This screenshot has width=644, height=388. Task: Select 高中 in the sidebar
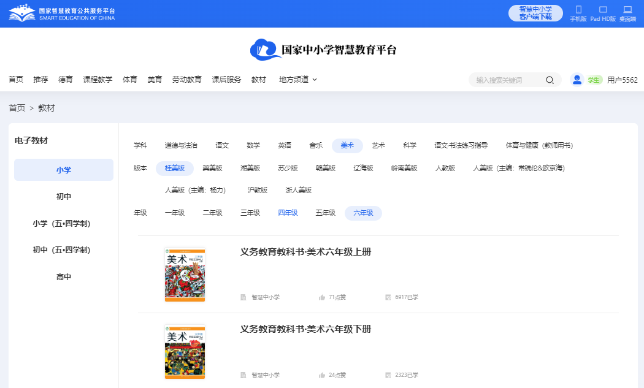click(64, 276)
